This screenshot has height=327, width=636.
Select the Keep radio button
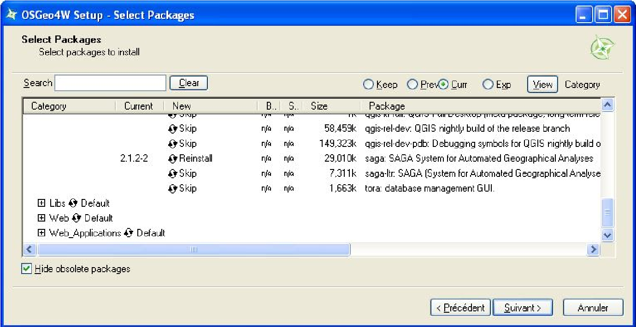[368, 85]
